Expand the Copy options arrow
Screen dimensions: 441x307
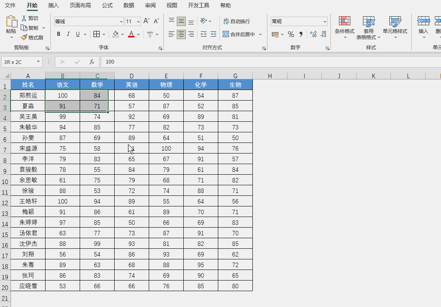pos(43,28)
